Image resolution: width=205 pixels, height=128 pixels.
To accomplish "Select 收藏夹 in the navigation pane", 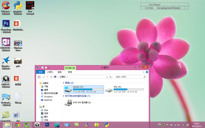I will pos(44,83).
